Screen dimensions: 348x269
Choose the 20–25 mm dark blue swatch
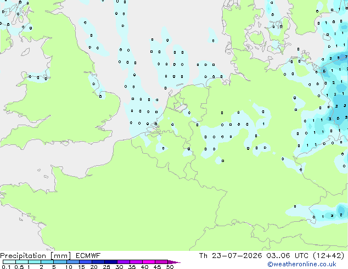coord(98,262)
